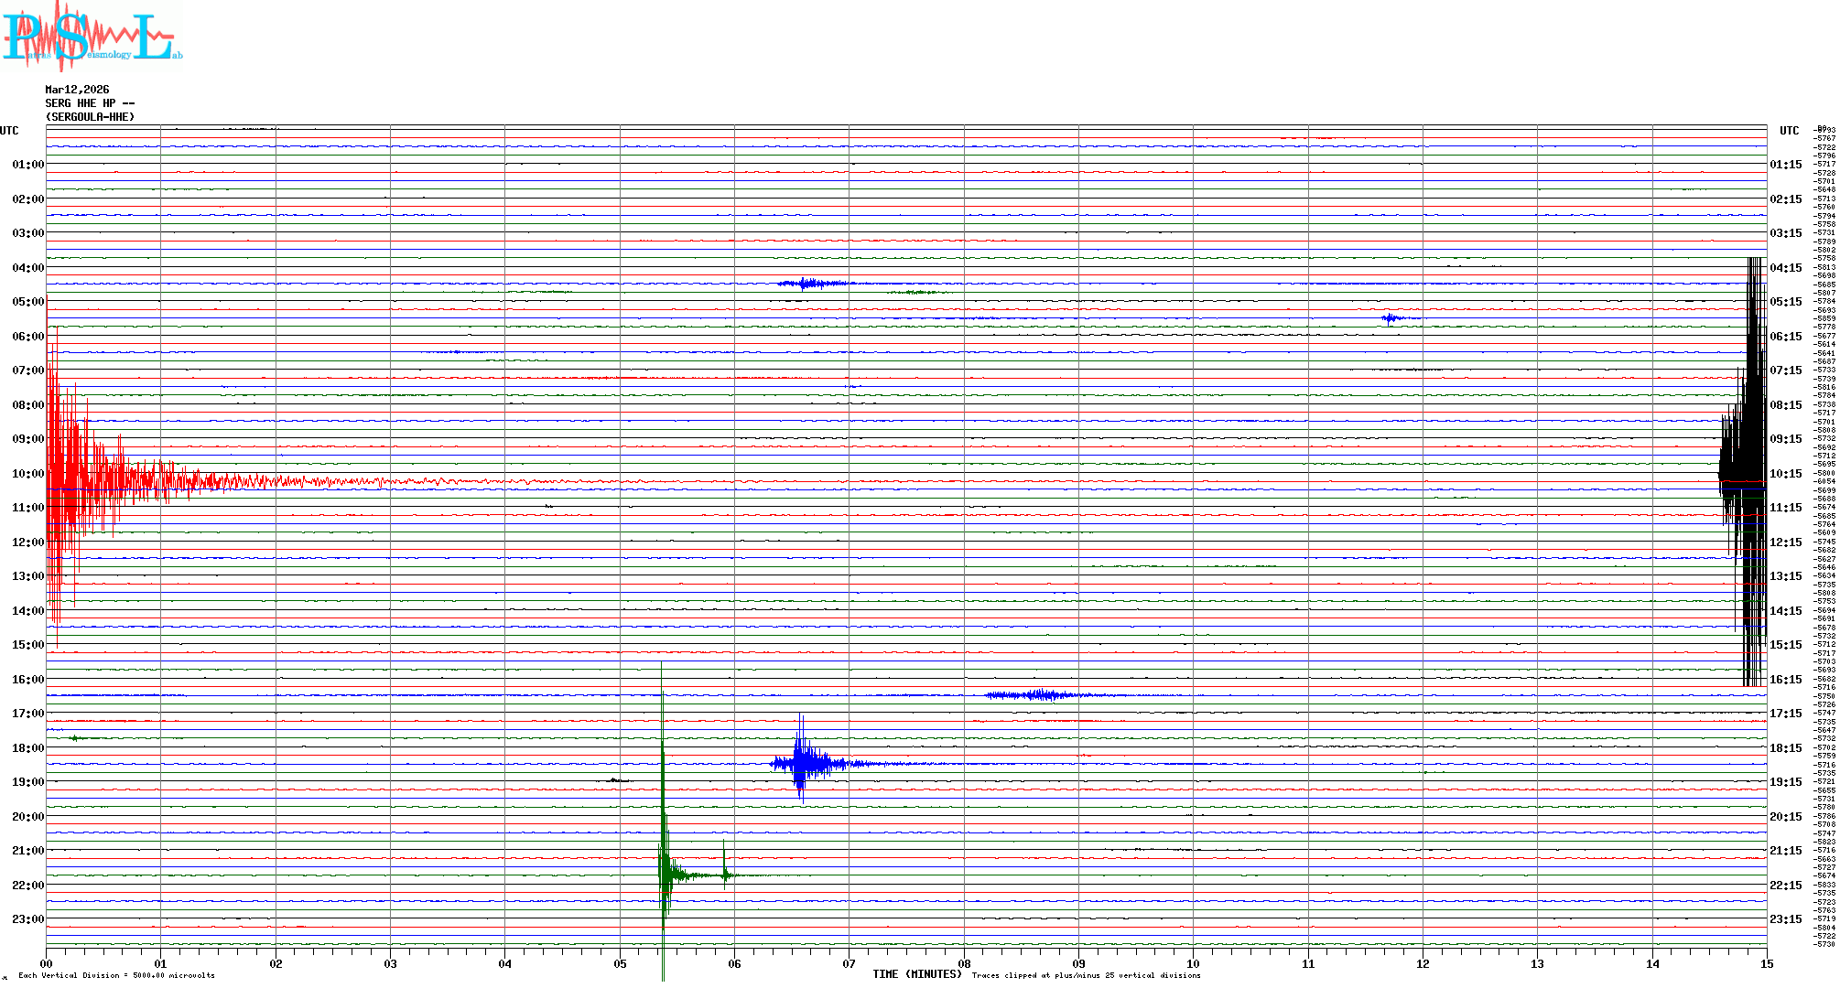The height and width of the screenshot is (988, 1840).
Task: Click the Mar12,2026 date label
Action: click(x=77, y=90)
